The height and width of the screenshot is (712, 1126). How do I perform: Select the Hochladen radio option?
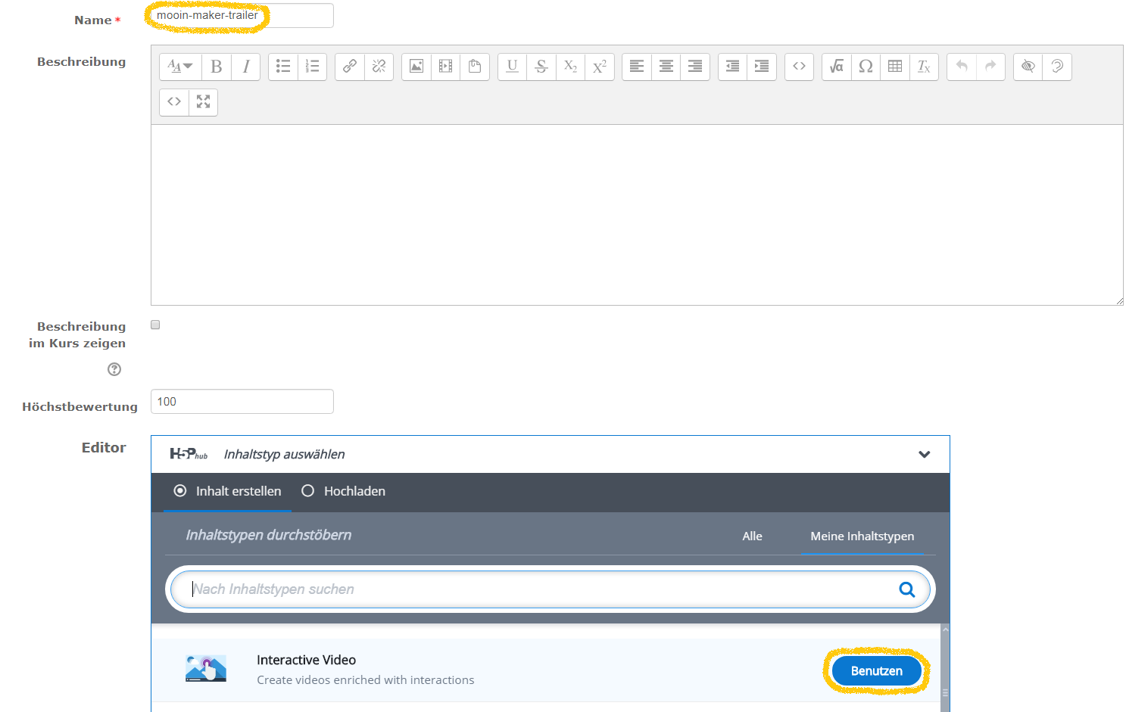pos(308,491)
